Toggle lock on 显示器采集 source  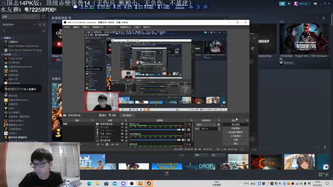(x=126, y=140)
